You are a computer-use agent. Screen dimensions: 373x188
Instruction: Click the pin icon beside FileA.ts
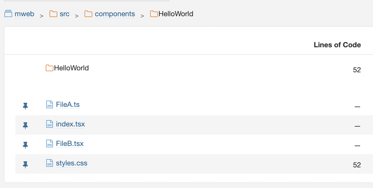[x=25, y=106]
